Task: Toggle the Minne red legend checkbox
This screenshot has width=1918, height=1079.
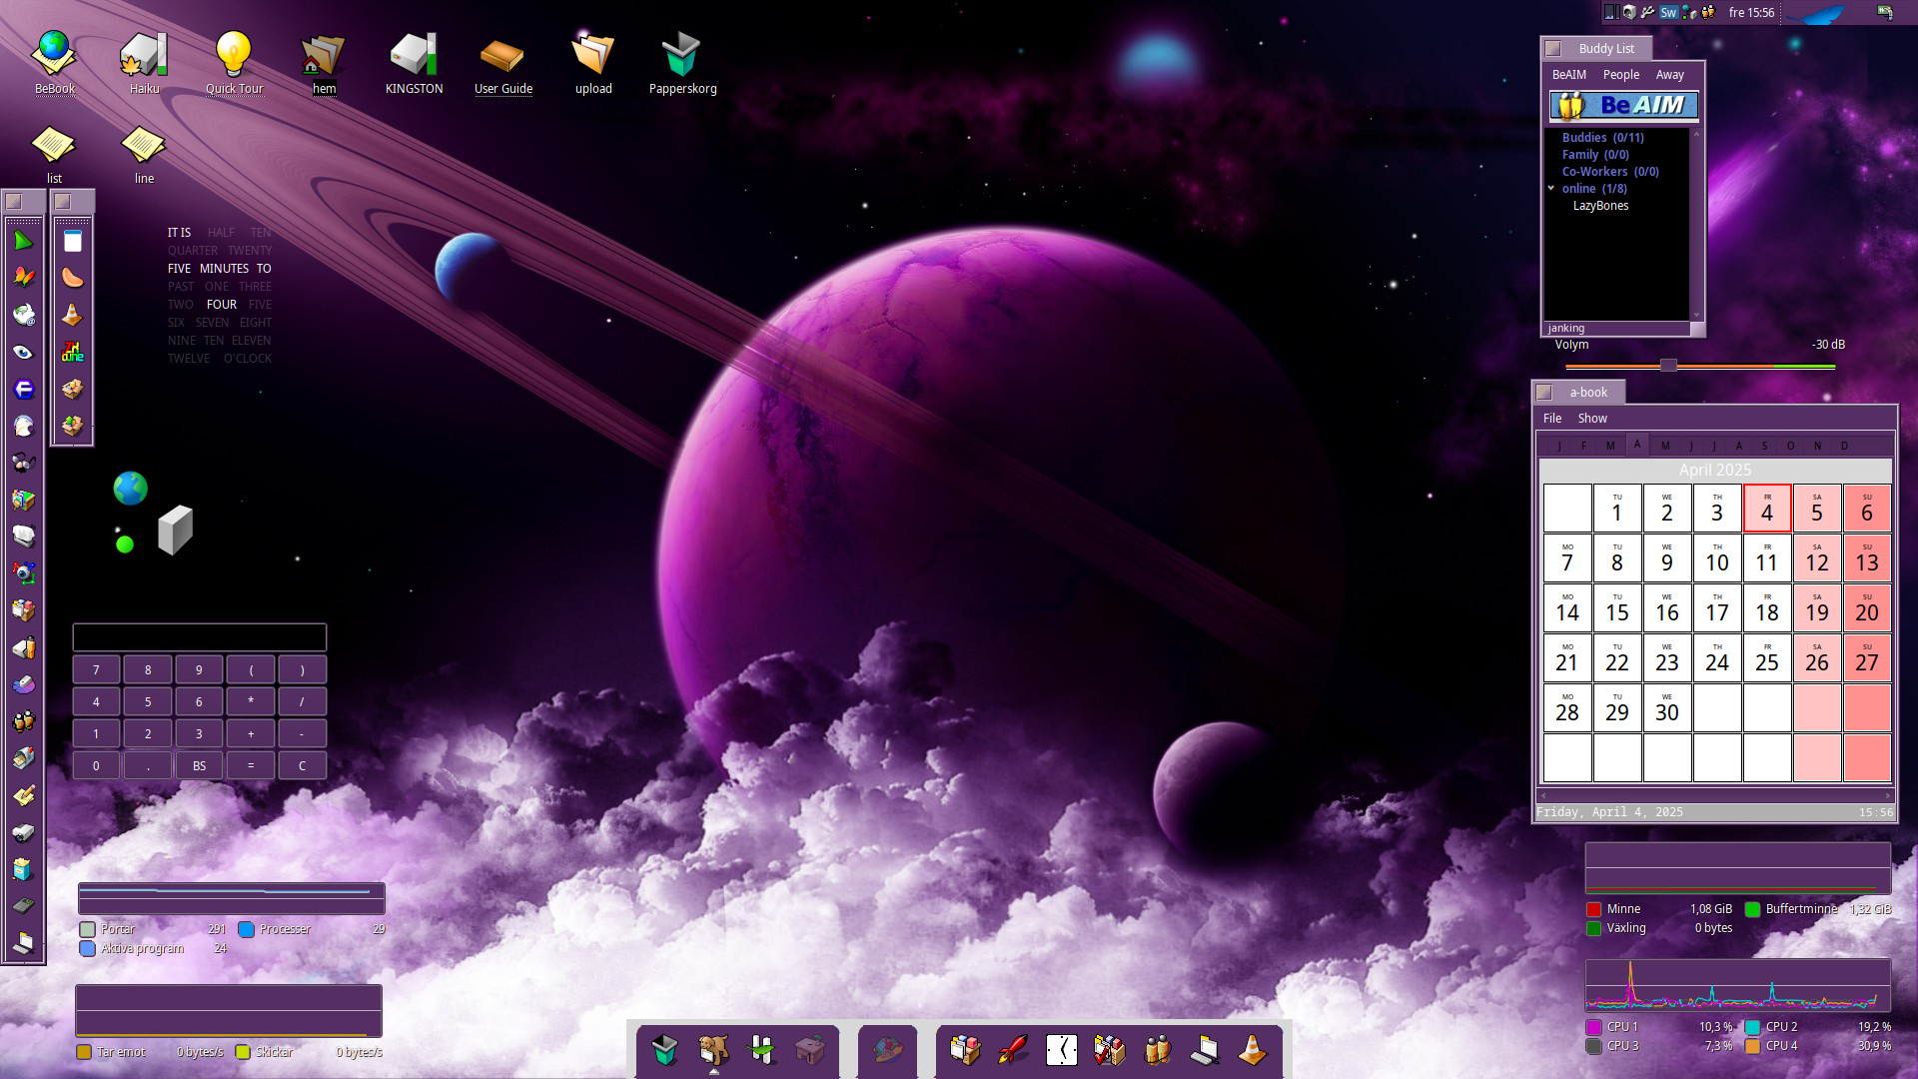Action: [1593, 909]
